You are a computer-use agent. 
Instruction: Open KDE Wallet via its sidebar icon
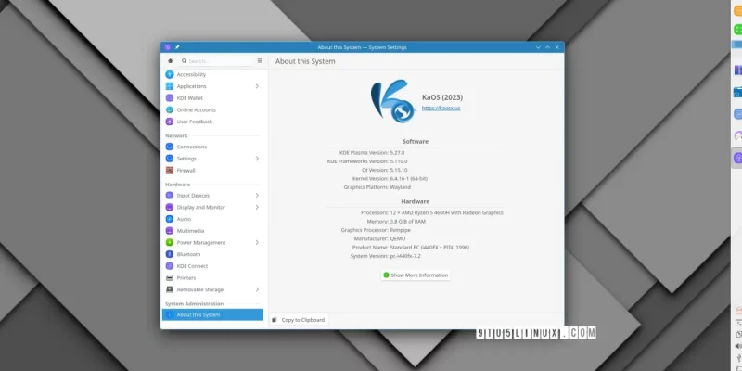[170, 98]
